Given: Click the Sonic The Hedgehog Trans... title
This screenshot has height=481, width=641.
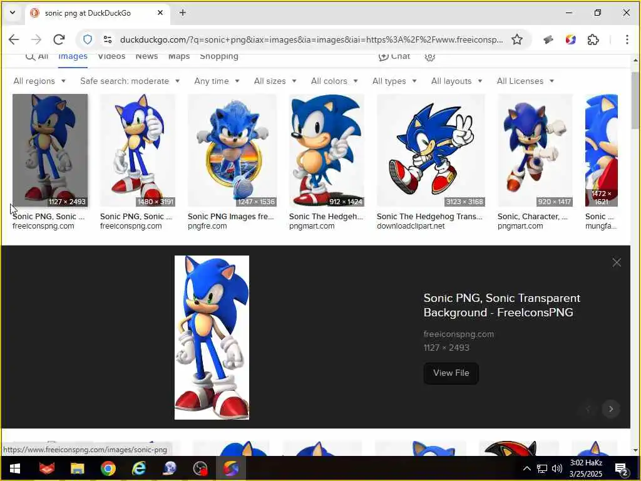Looking at the screenshot, I should (x=429, y=216).
